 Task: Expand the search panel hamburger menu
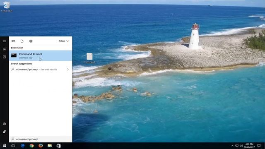pyautogui.click(x=5, y=41)
